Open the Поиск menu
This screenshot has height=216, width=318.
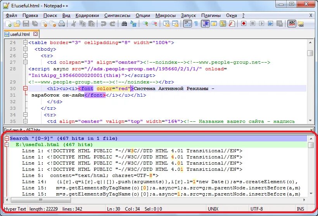tap(50, 15)
